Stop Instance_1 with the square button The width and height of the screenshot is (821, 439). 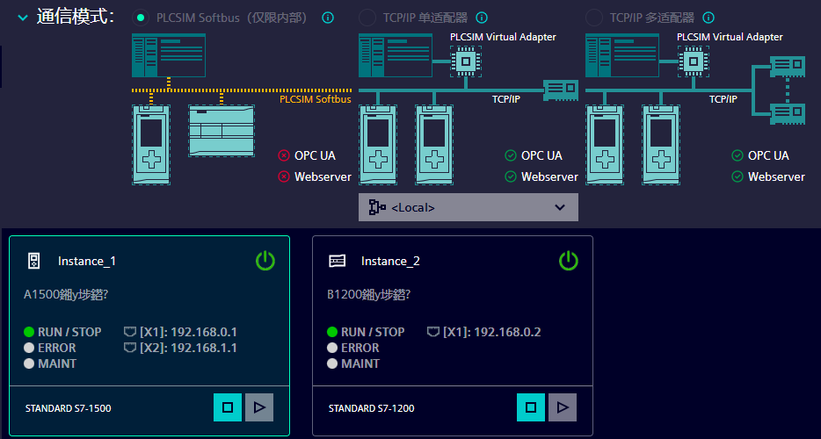click(x=227, y=407)
